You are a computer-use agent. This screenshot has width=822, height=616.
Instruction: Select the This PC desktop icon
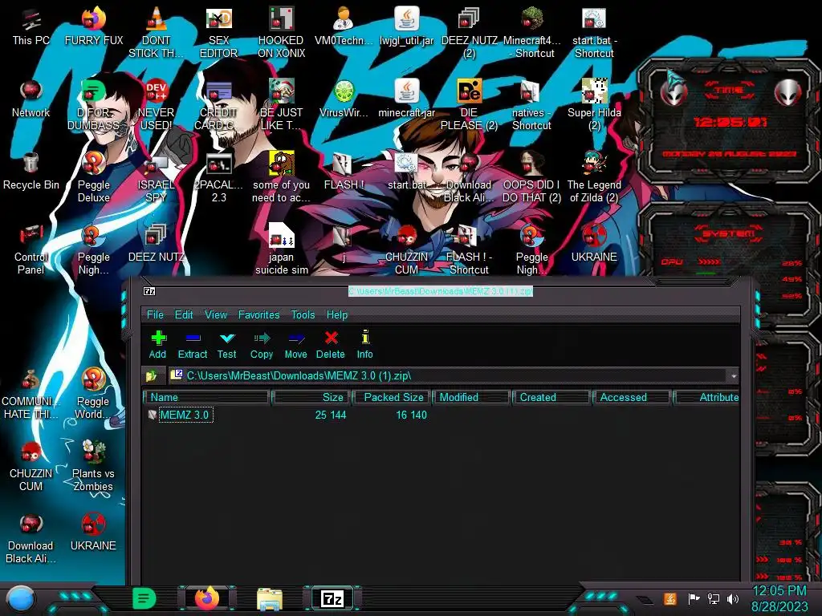tap(31, 27)
